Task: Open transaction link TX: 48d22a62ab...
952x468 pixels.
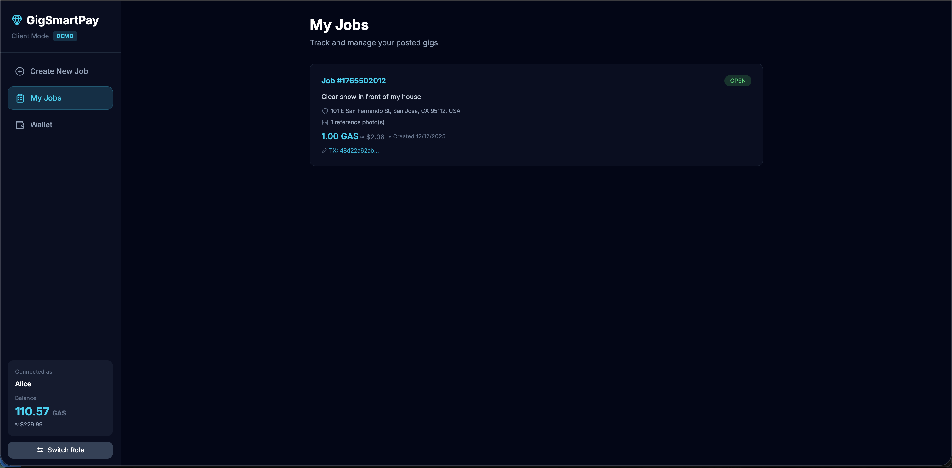Action: click(x=354, y=151)
